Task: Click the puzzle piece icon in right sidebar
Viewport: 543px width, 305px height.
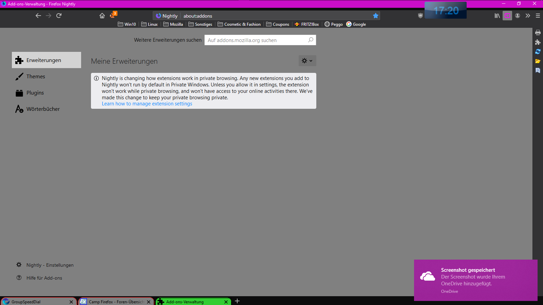Action: [x=538, y=42]
